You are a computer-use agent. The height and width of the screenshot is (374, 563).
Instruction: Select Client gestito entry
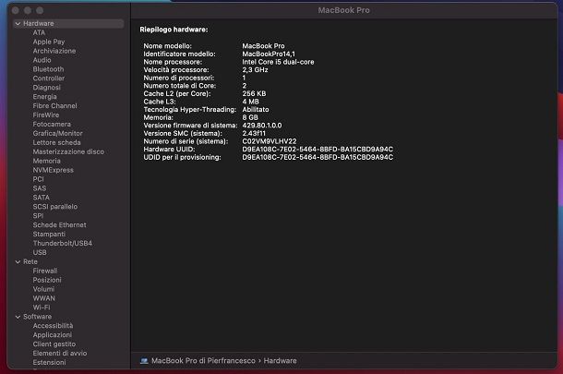click(54, 344)
